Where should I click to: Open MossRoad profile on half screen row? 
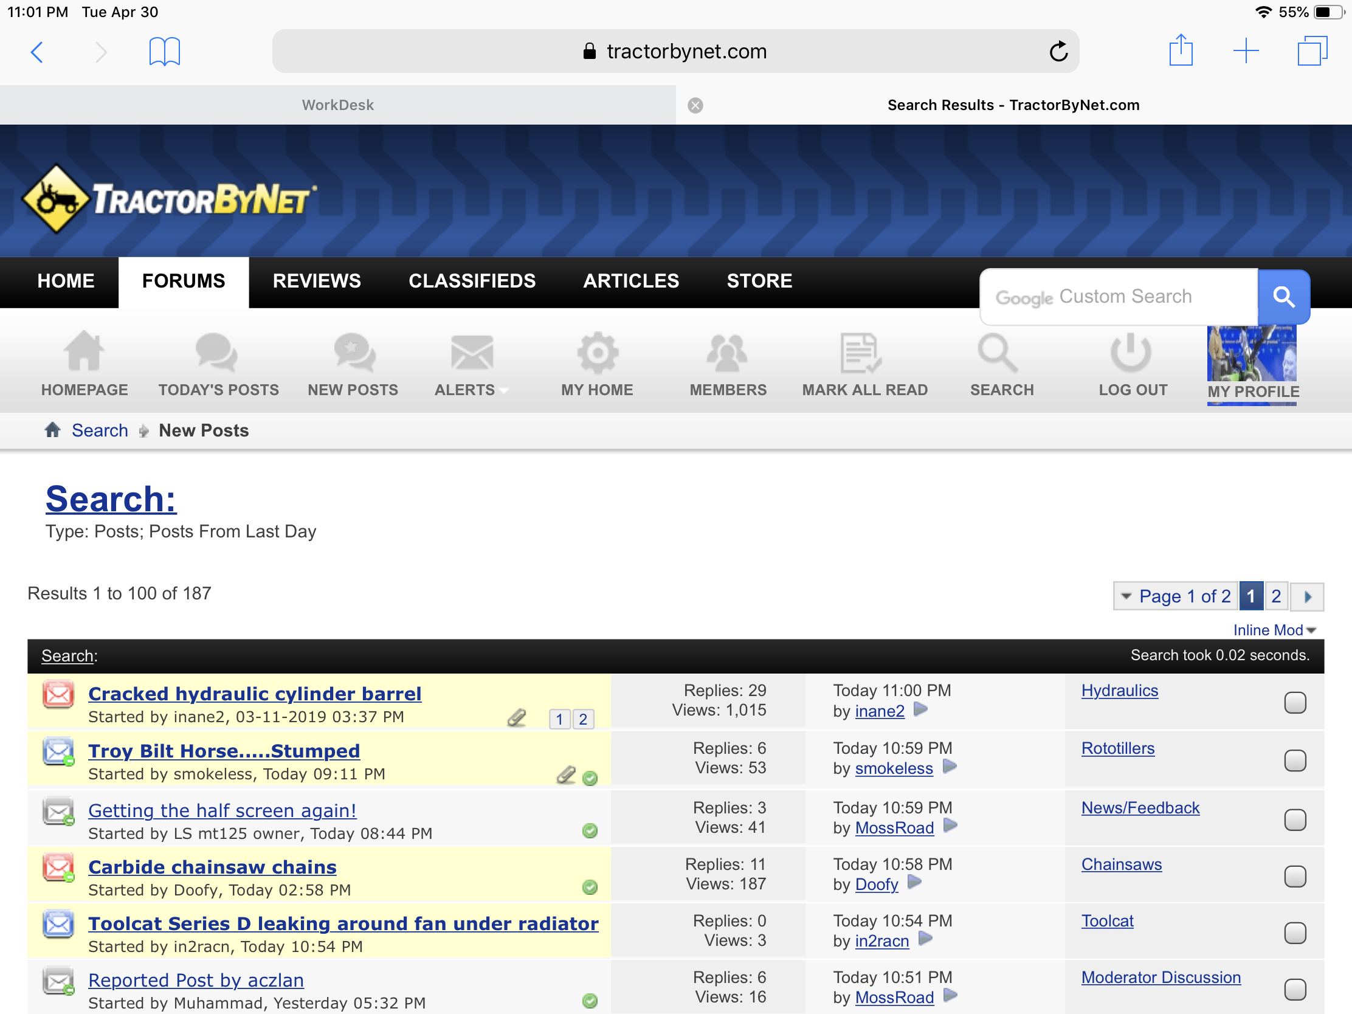894,828
